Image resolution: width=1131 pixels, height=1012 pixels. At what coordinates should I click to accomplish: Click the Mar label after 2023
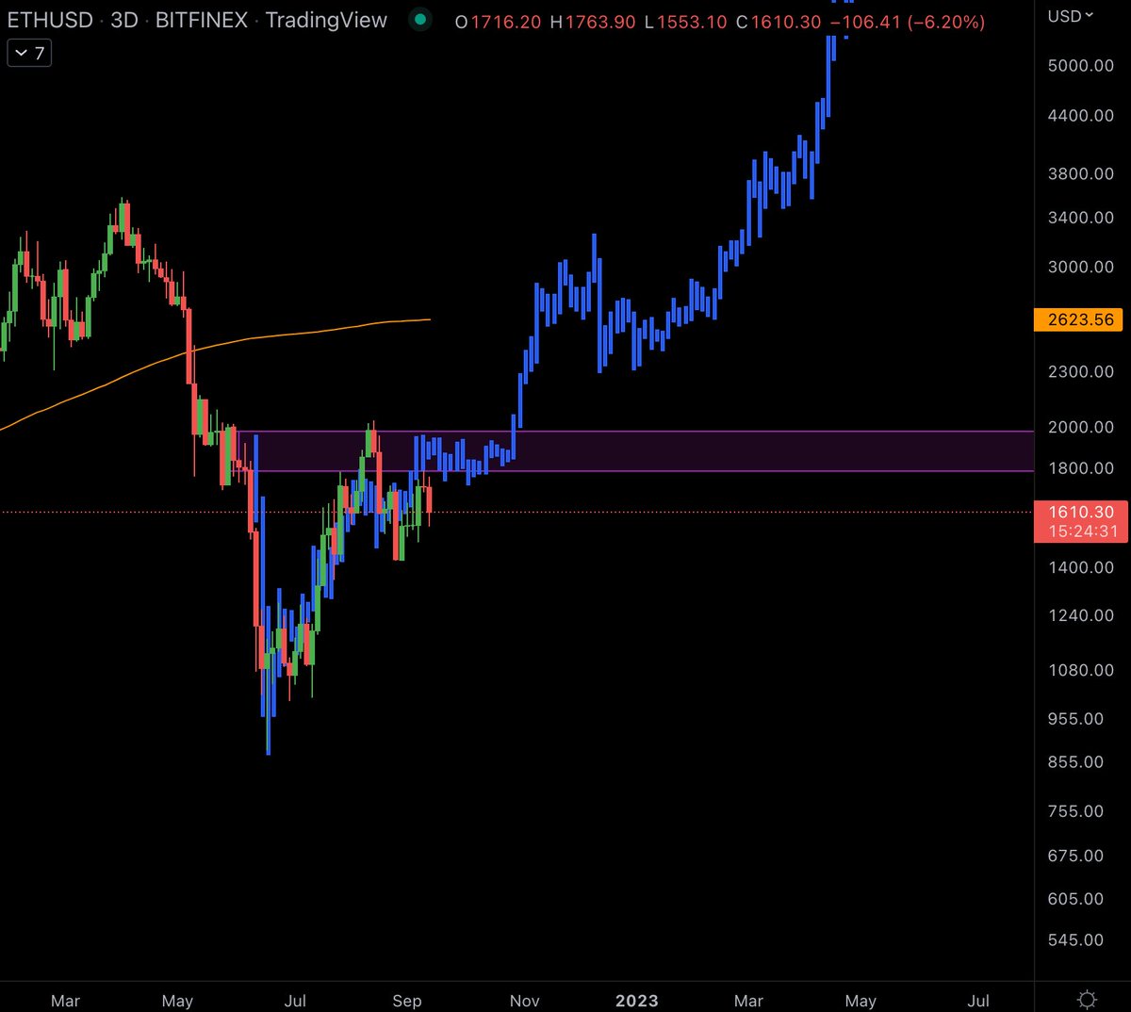click(748, 1001)
